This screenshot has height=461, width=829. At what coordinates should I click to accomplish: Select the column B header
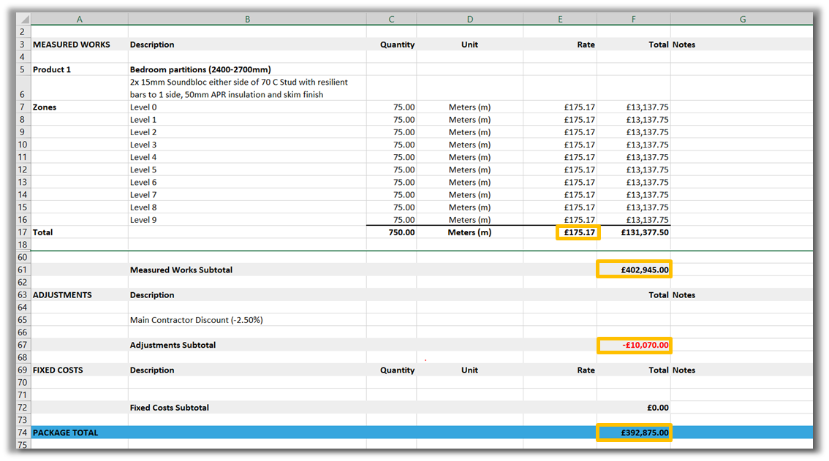(247, 20)
